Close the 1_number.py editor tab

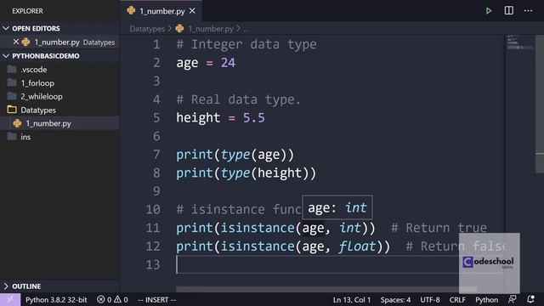[x=192, y=11]
